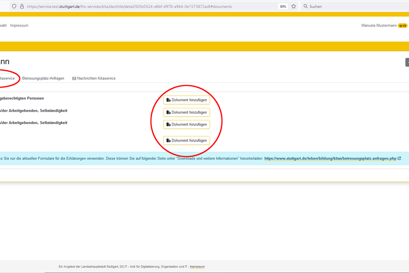409x273 pixels.
Task: Open the Nachrichten Kitaservice tab
Action: click(96, 78)
